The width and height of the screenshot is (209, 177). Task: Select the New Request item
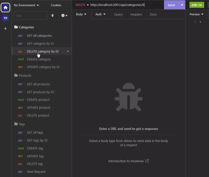coord(42,172)
